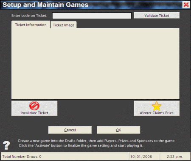This screenshot has width=191, height=161.
Task: Click the gold star prize icon
Action: (157, 106)
